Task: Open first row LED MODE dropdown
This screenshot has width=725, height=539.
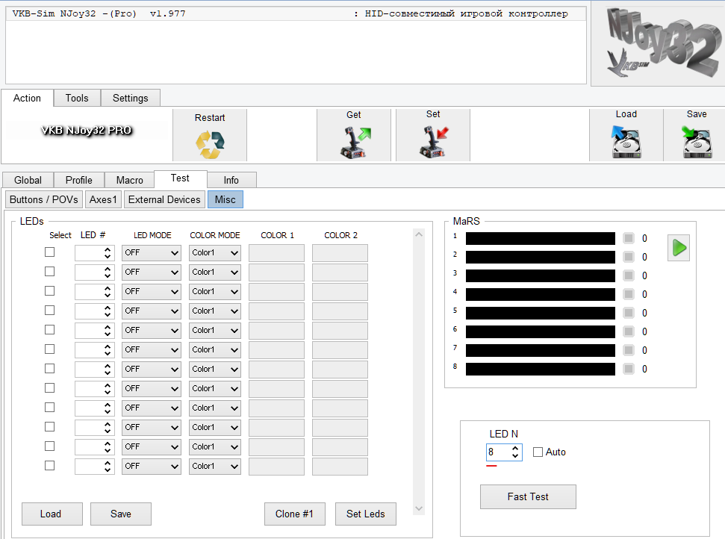Action: click(151, 253)
